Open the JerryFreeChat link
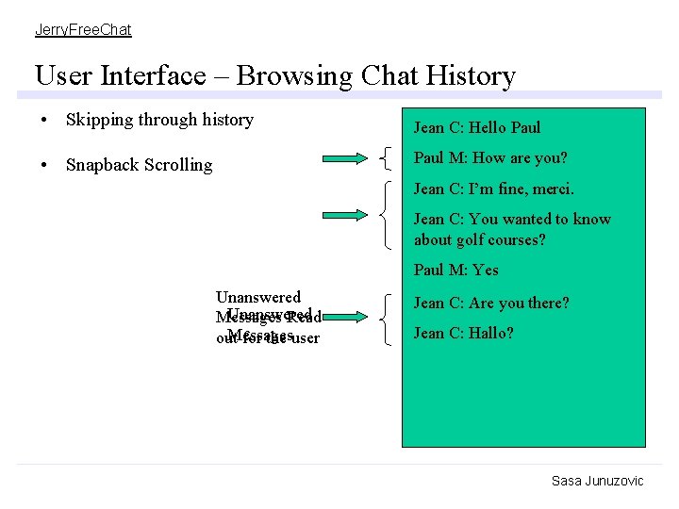679x509 pixels. coord(83,30)
